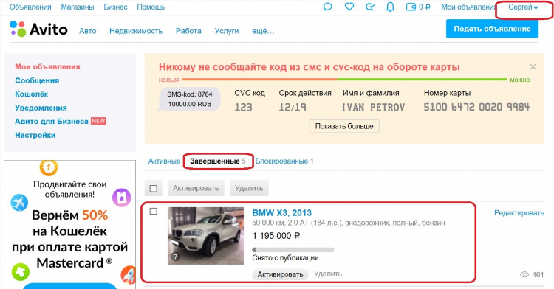Open Кошелёк in the sidebar

click(x=32, y=94)
